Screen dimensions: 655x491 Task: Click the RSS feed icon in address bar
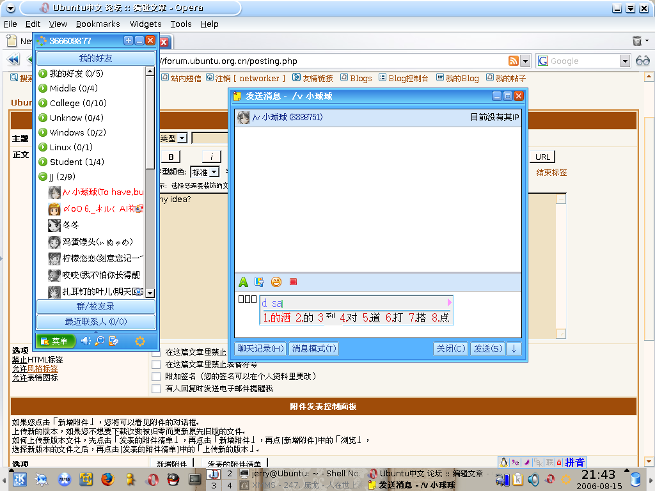[514, 61]
